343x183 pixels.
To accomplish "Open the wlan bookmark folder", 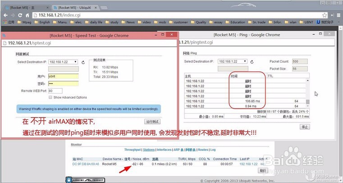I will 291,22.
